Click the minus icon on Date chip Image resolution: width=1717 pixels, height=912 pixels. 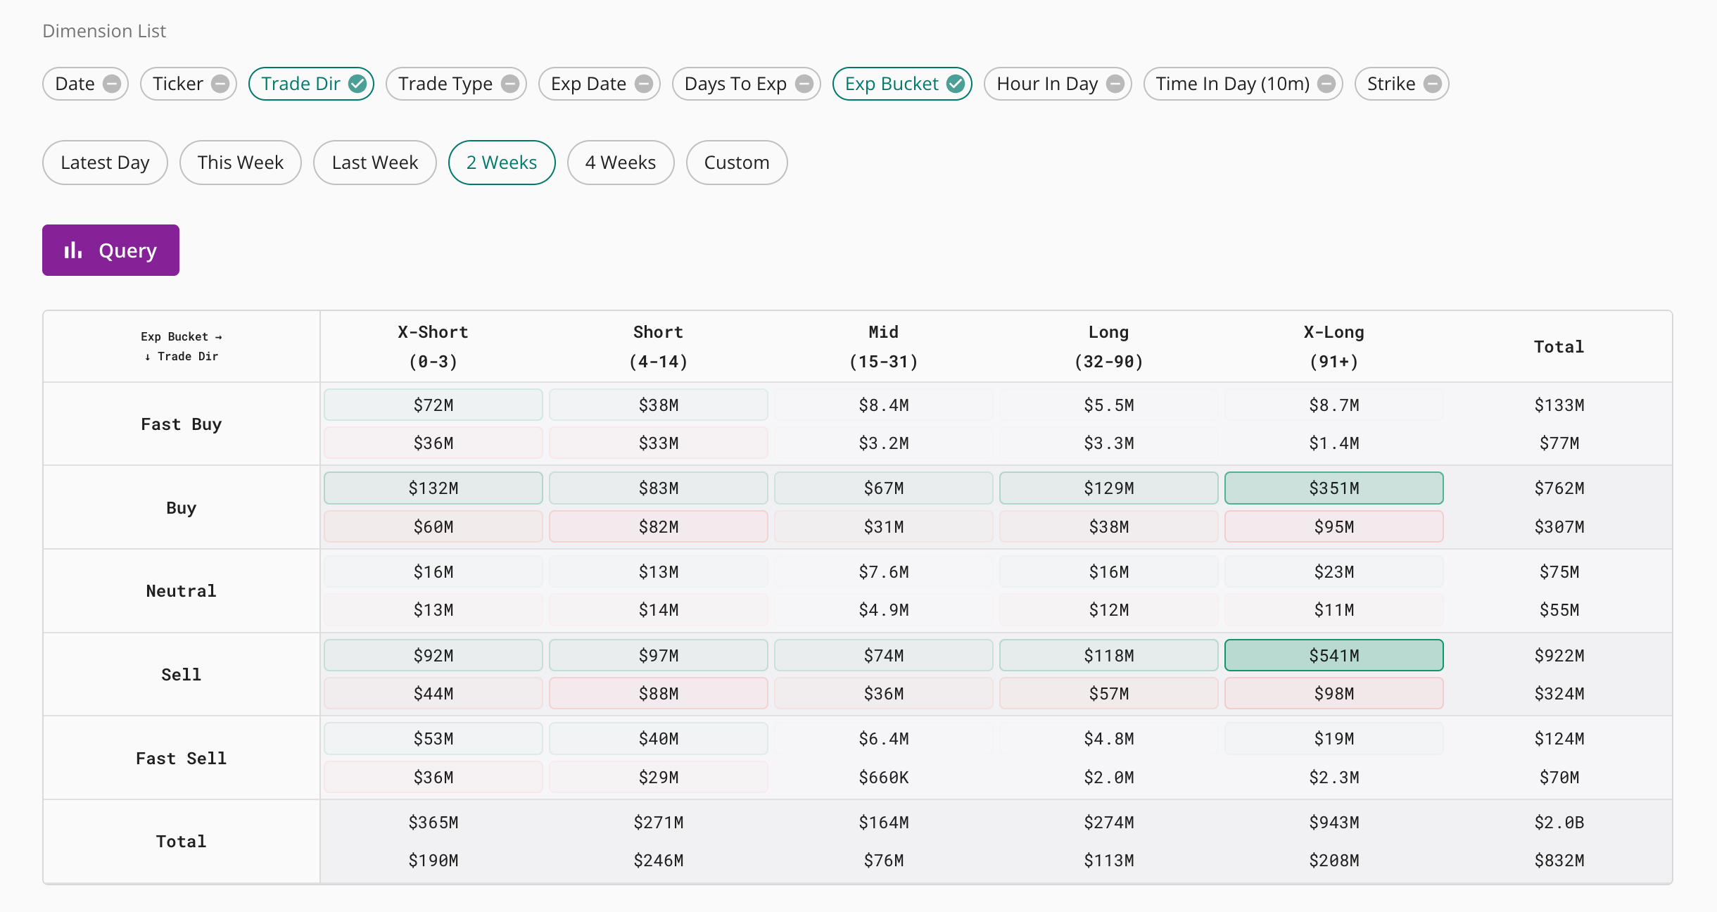click(112, 84)
